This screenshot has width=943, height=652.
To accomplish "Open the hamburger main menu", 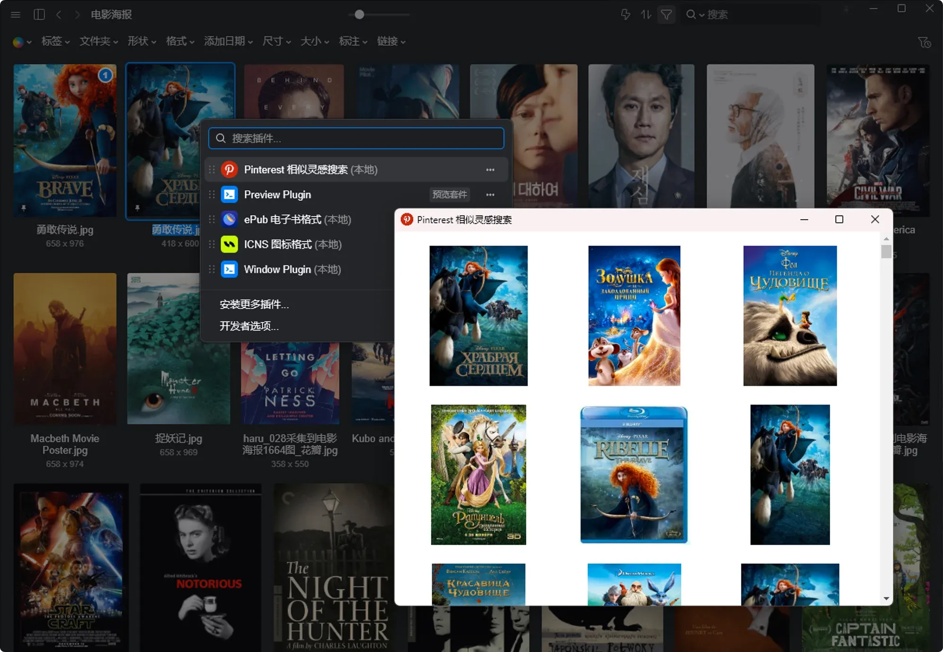I will 16,15.
